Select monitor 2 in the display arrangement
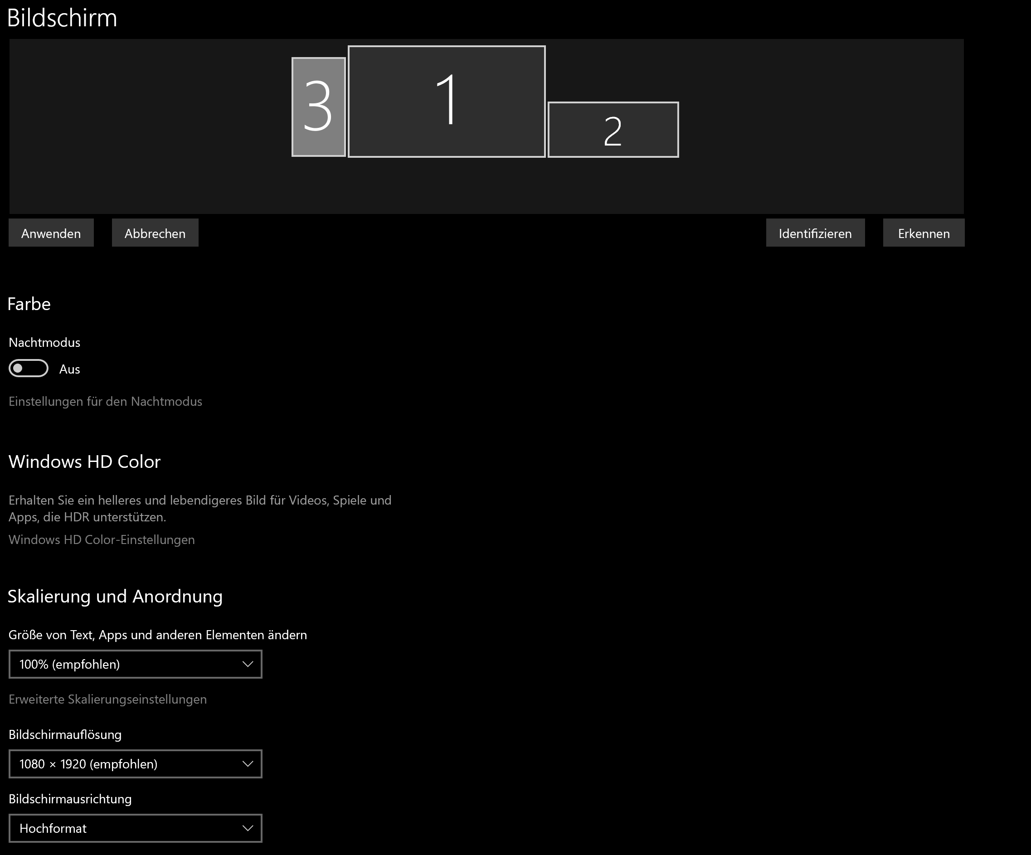This screenshot has height=855, width=1031. (x=612, y=130)
